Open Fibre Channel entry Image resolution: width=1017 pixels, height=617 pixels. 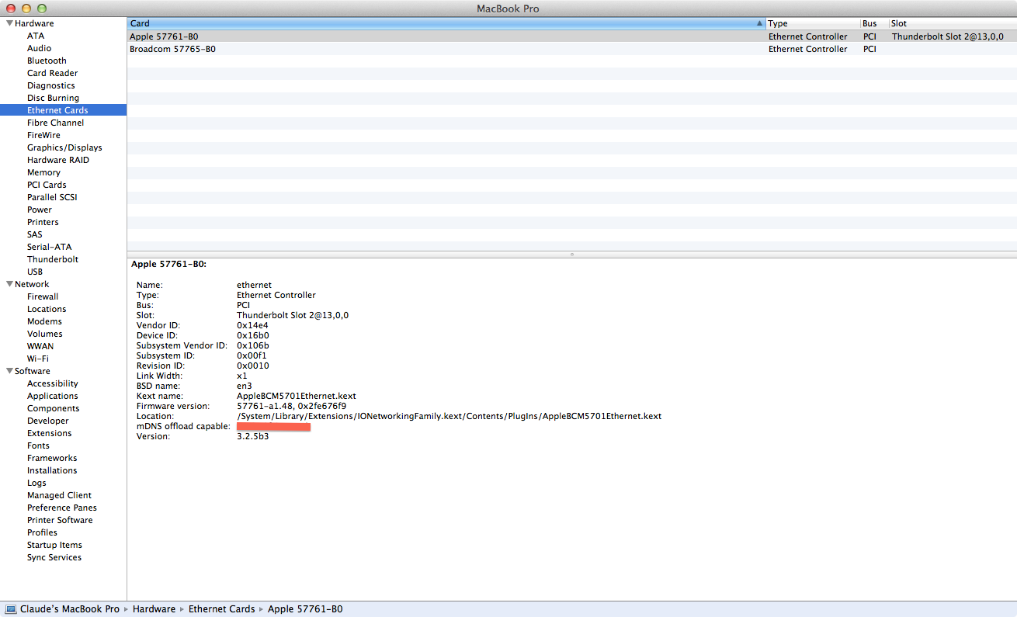click(55, 123)
